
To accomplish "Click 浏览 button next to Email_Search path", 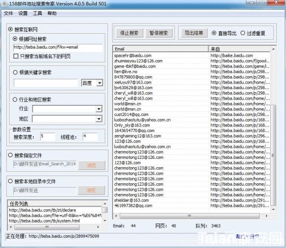I will [x=92, y=165].
